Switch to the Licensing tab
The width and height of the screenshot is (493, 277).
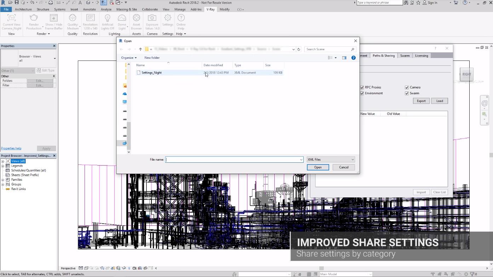coord(421,56)
